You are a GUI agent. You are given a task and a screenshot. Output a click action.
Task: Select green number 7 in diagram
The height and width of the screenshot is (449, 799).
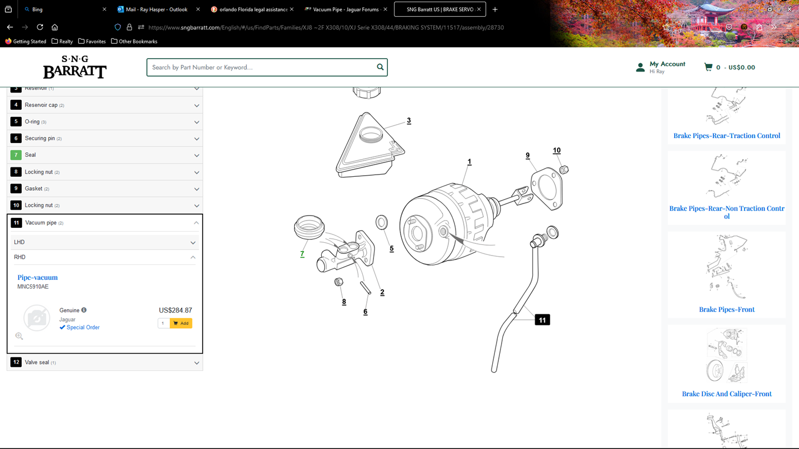(x=302, y=254)
